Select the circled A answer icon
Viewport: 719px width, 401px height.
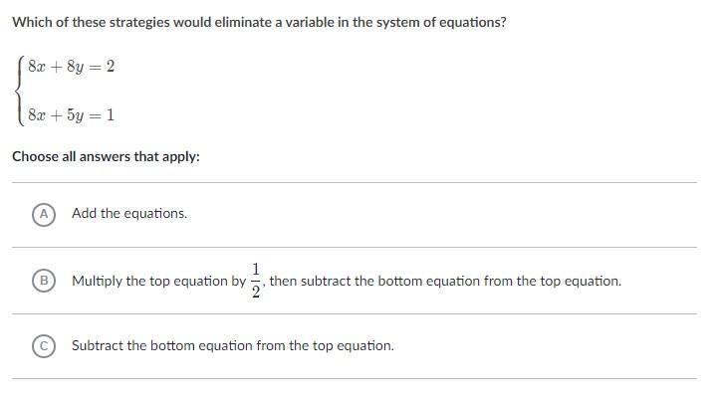[43, 214]
